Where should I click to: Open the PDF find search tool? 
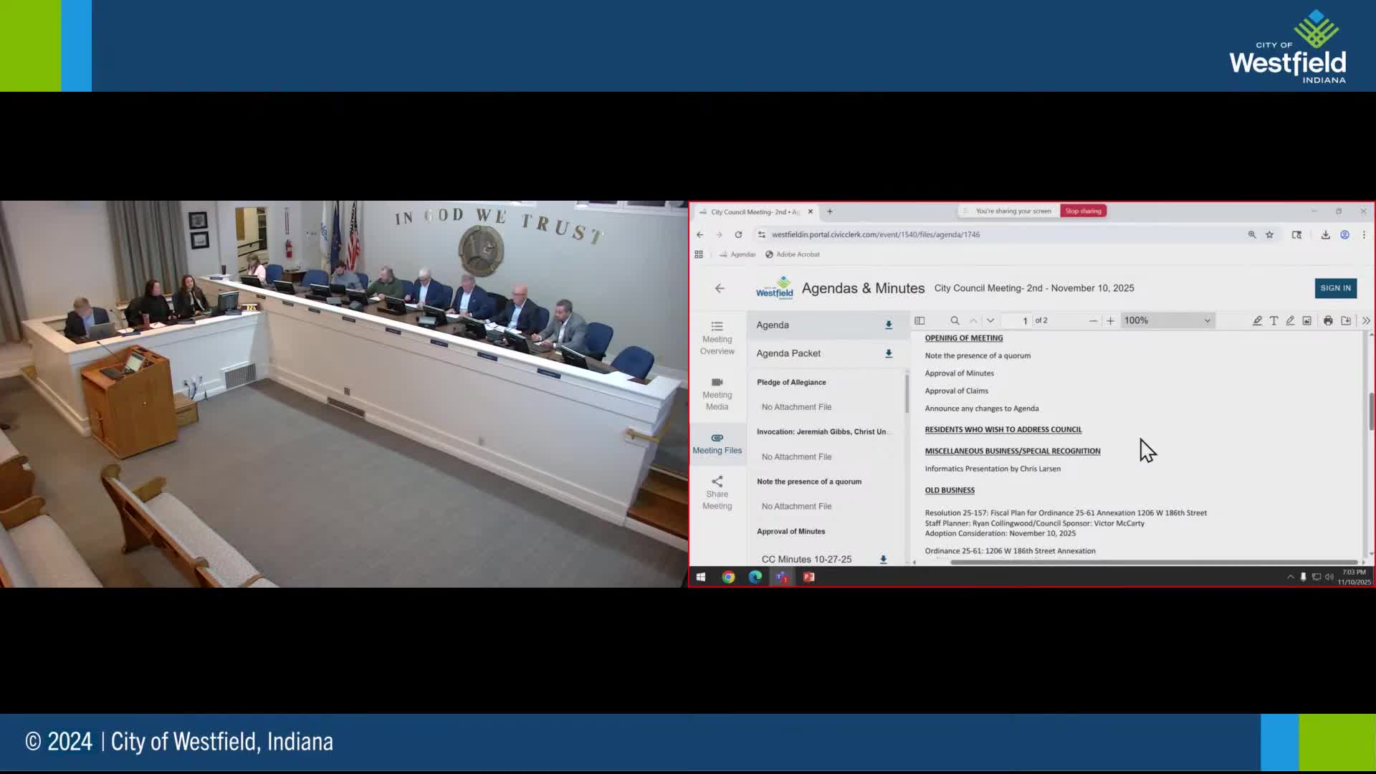pyautogui.click(x=955, y=320)
